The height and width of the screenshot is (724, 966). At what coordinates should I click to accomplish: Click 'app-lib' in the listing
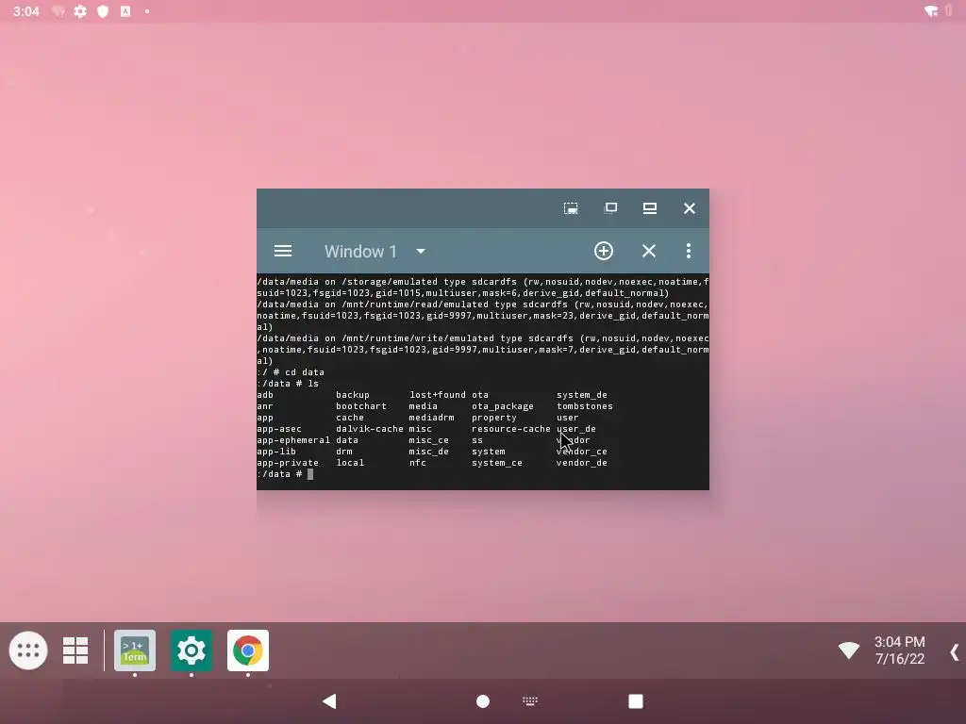pos(276,452)
